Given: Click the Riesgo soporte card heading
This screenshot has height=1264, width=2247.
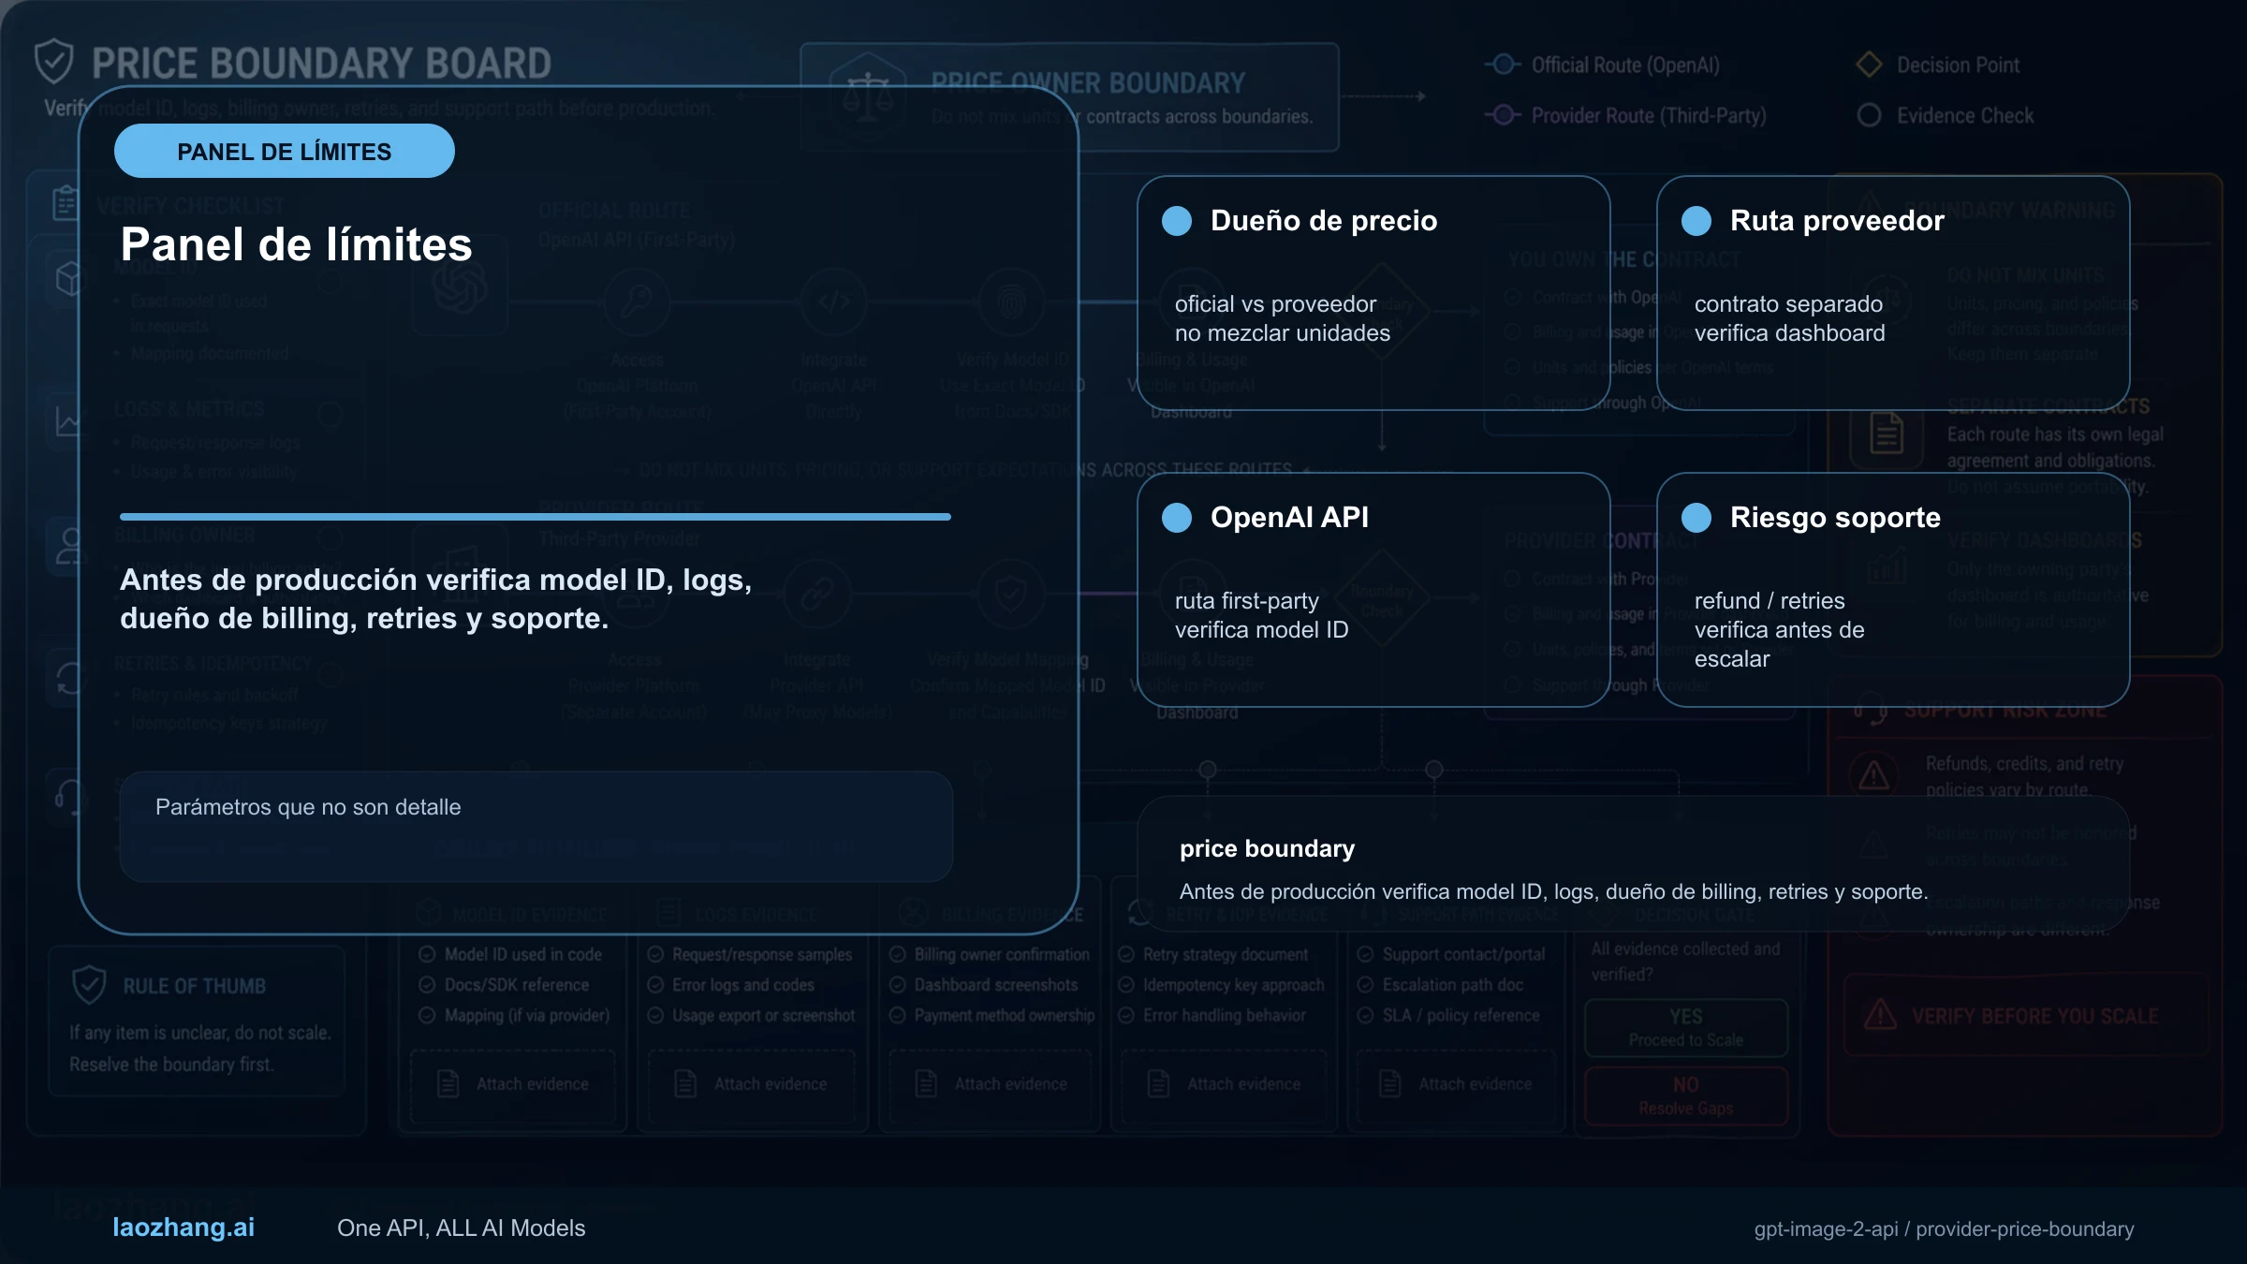Looking at the screenshot, I should click(1835, 518).
